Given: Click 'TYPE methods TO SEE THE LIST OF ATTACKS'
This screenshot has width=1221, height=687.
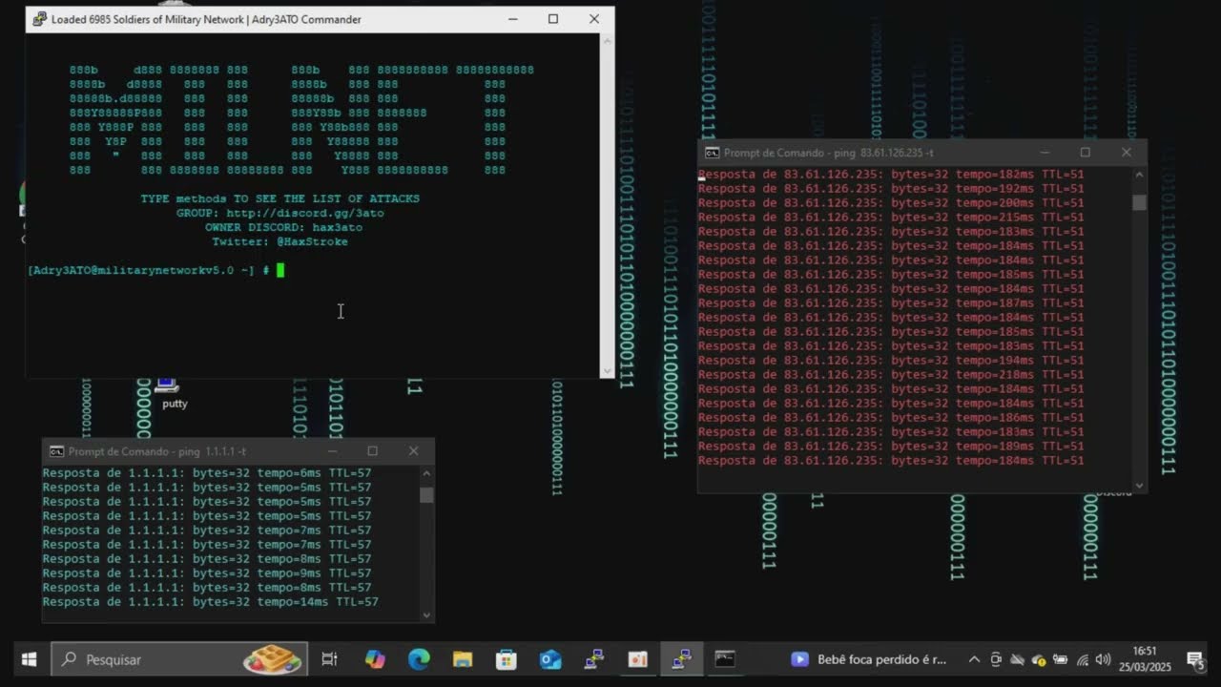Looking at the screenshot, I should tap(279, 198).
